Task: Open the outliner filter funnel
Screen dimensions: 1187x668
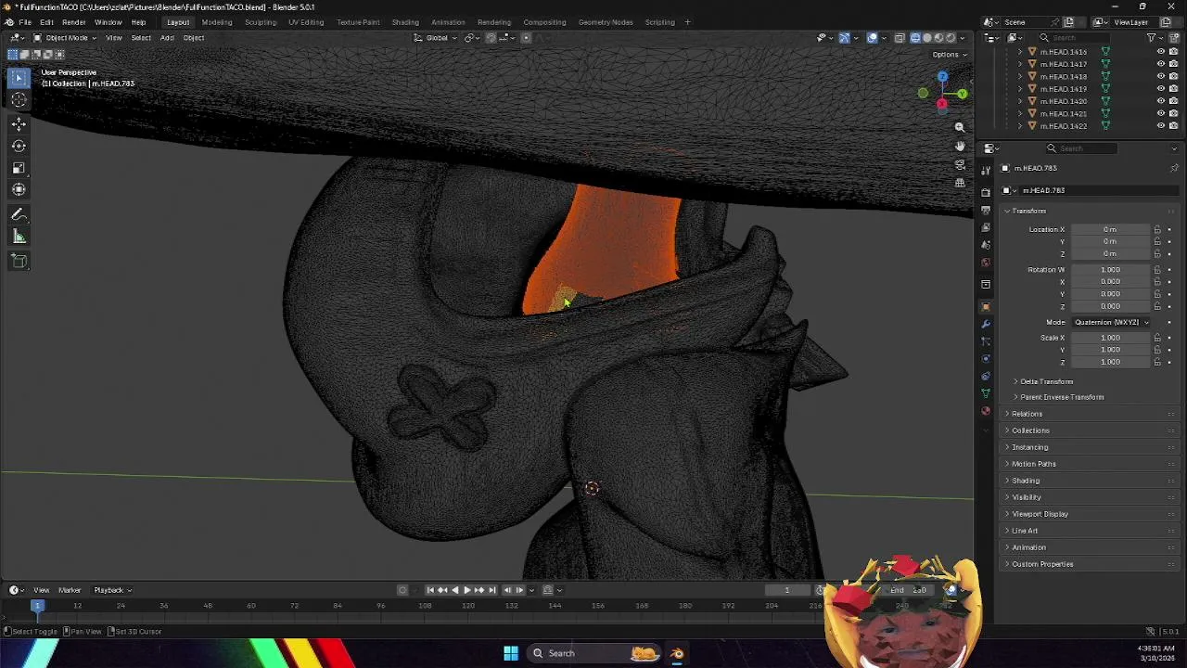Action: point(1152,38)
